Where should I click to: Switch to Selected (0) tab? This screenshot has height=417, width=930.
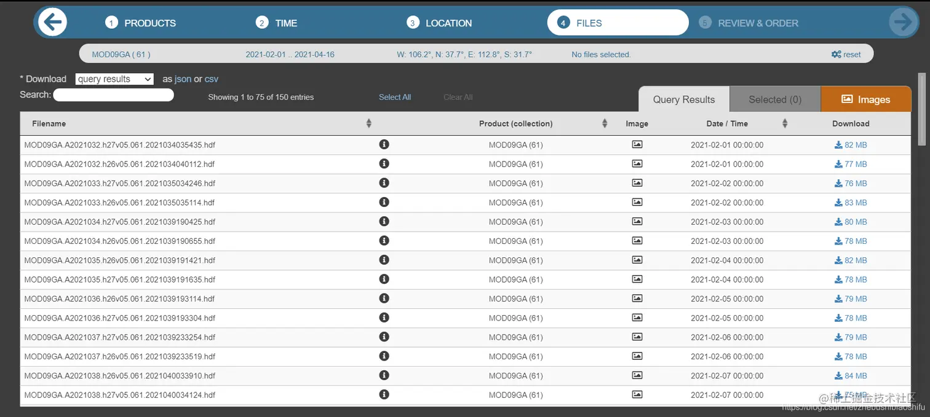[x=775, y=99]
